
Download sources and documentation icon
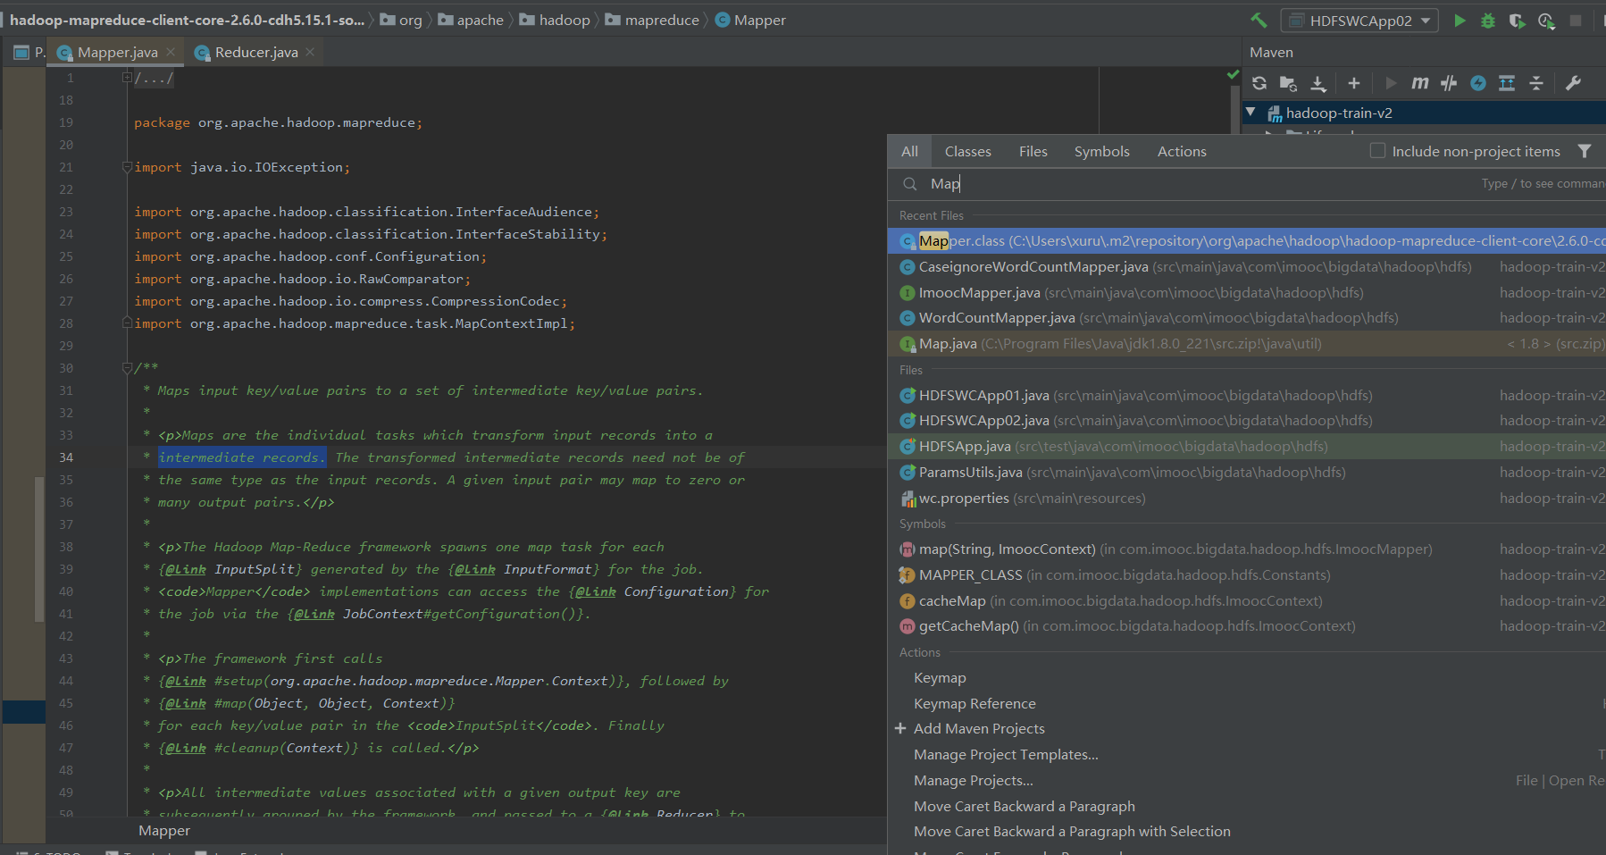(x=1318, y=83)
